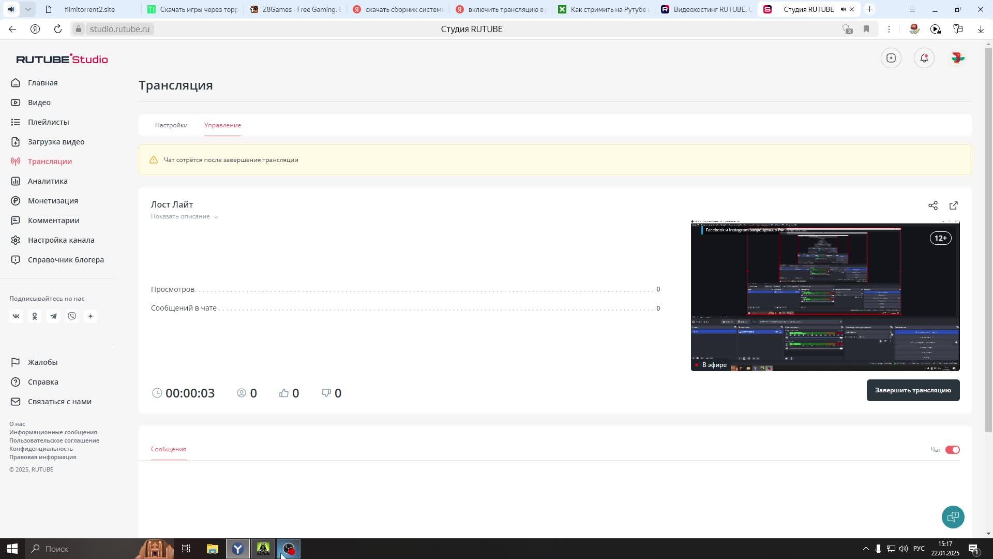Open stream in new window icon
This screenshot has height=559, width=993.
pyautogui.click(x=953, y=205)
